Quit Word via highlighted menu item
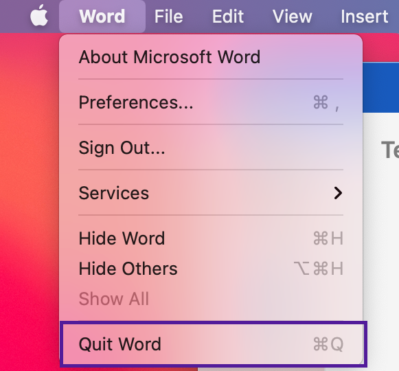The width and height of the screenshot is (399, 371). tap(214, 344)
